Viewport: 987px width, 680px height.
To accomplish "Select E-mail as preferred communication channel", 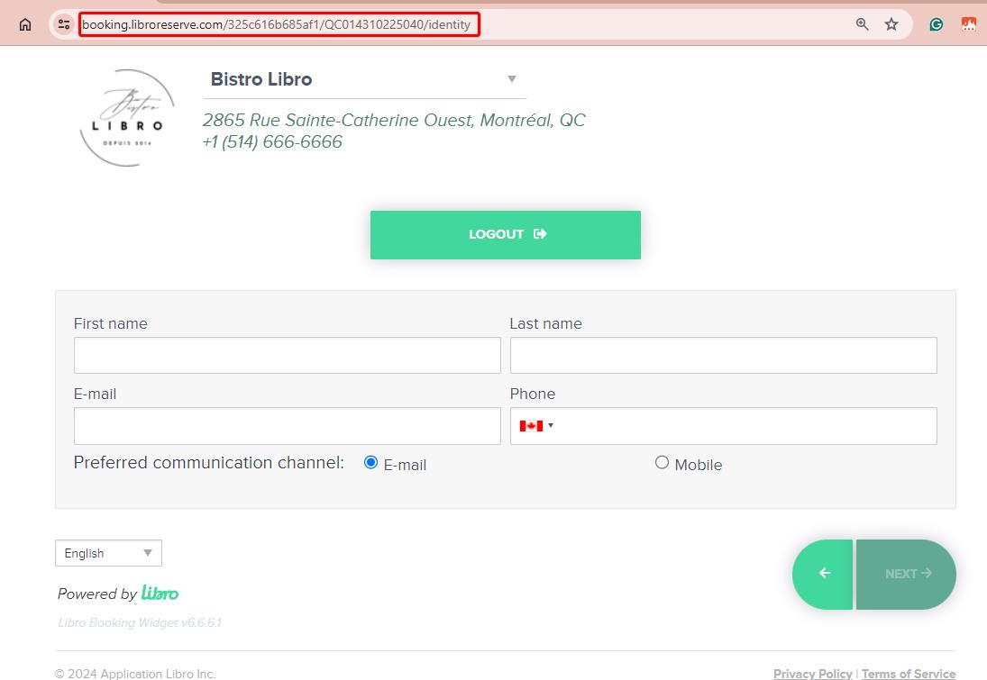I will point(370,462).
